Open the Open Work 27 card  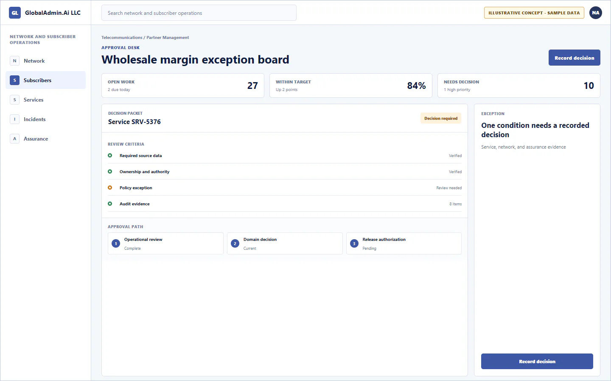tap(183, 86)
